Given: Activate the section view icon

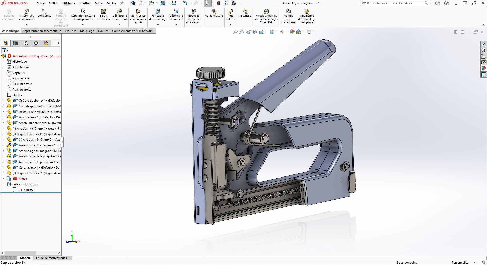Looking at the screenshot, I should point(255,32).
